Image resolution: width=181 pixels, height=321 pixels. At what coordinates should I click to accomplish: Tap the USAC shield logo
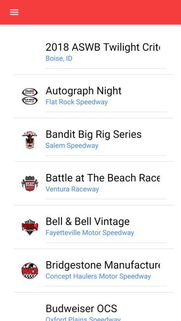point(30,184)
